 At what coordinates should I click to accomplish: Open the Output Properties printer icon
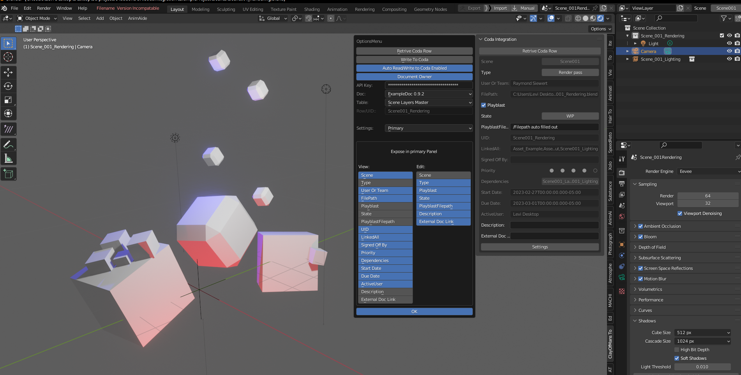click(x=621, y=184)
